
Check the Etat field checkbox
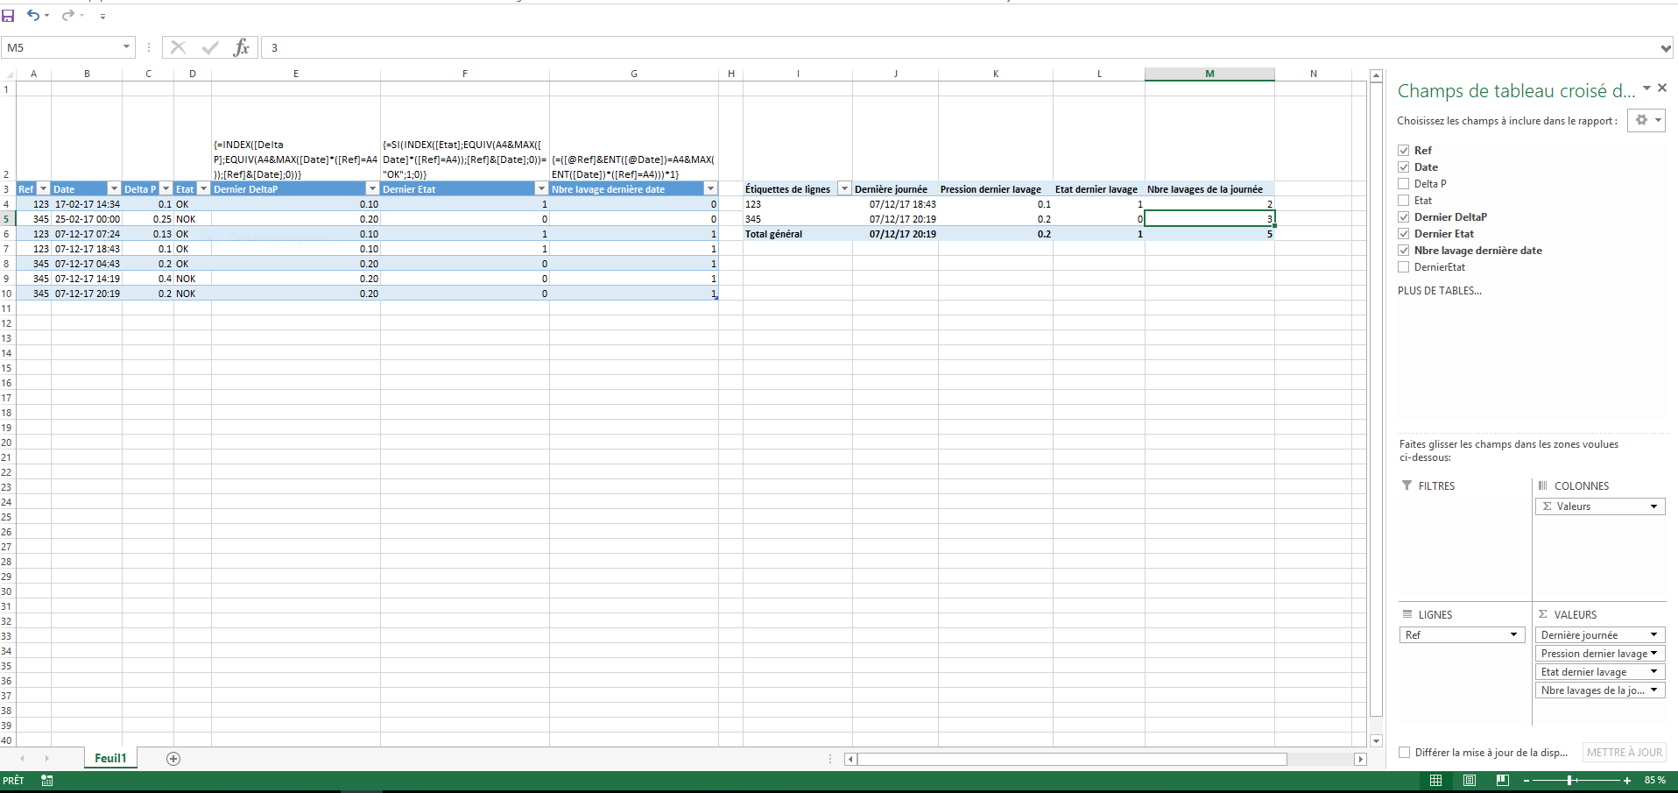(x=1404, y=201)
